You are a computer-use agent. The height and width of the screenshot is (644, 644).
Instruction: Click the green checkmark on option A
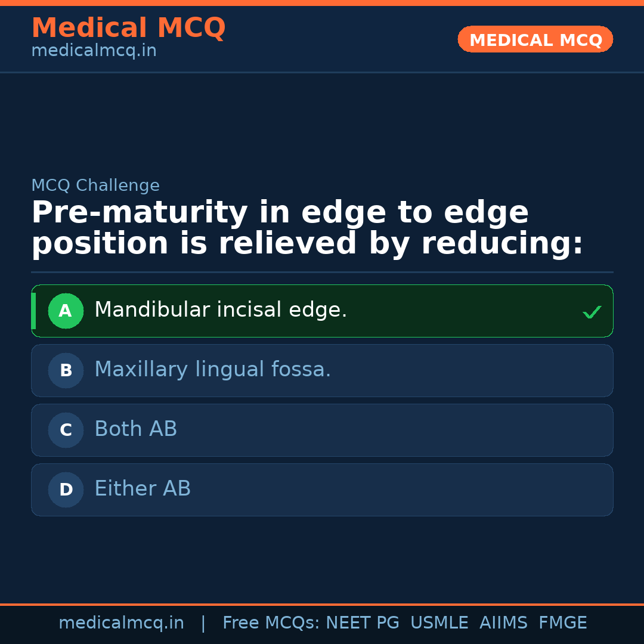click(x=592, y=312)
